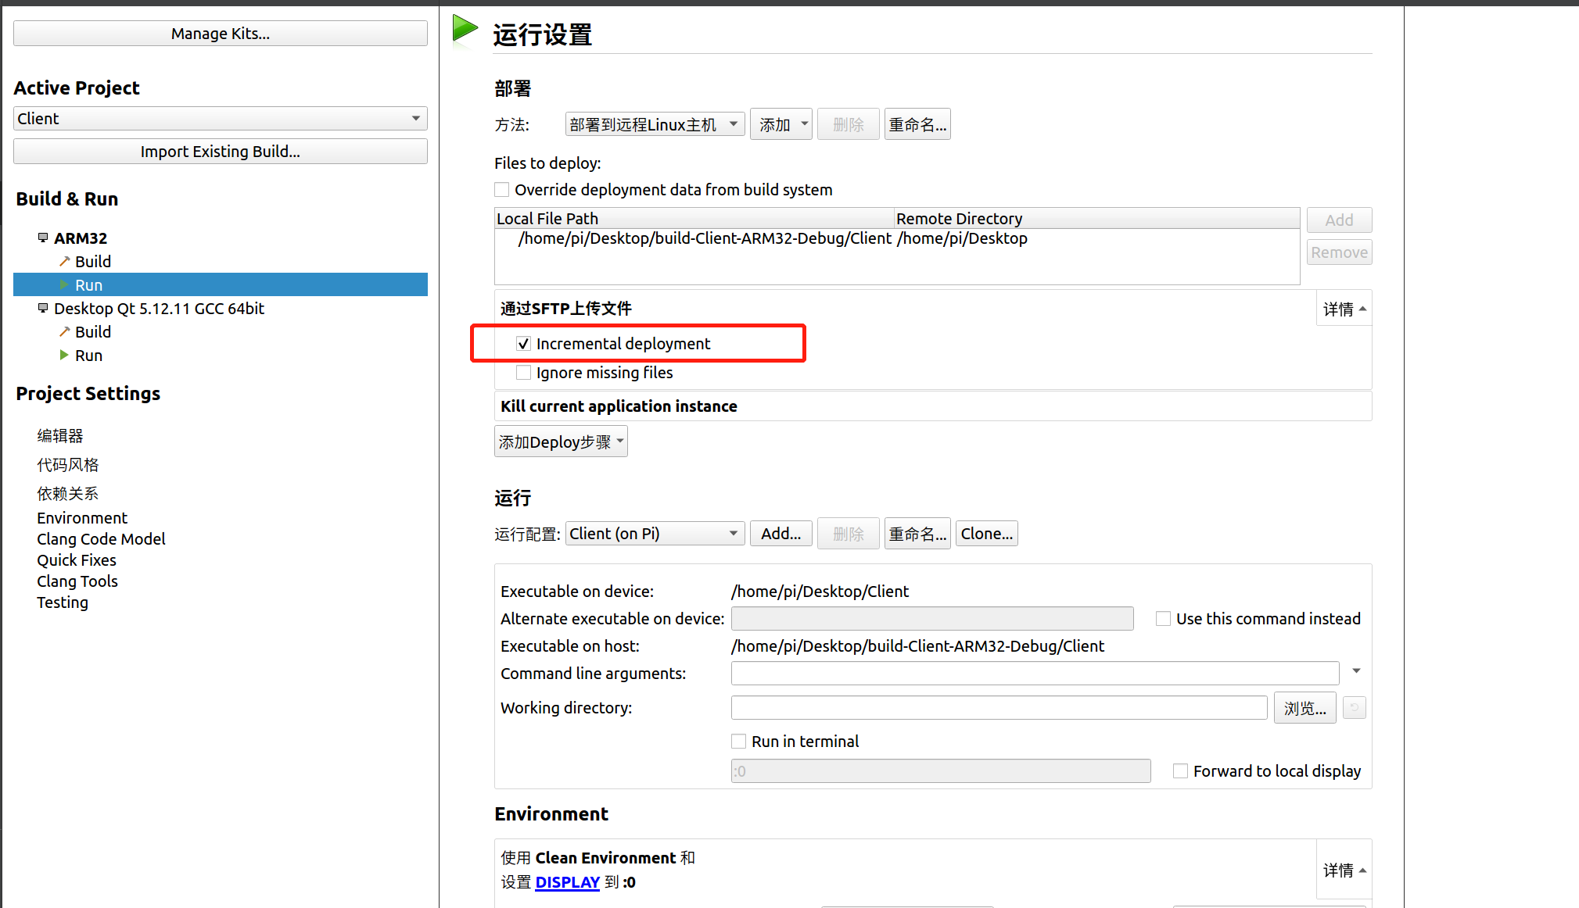Collapse 详情 for the Environment section
Screen dimensions: 1579x908
(1344, 870)
